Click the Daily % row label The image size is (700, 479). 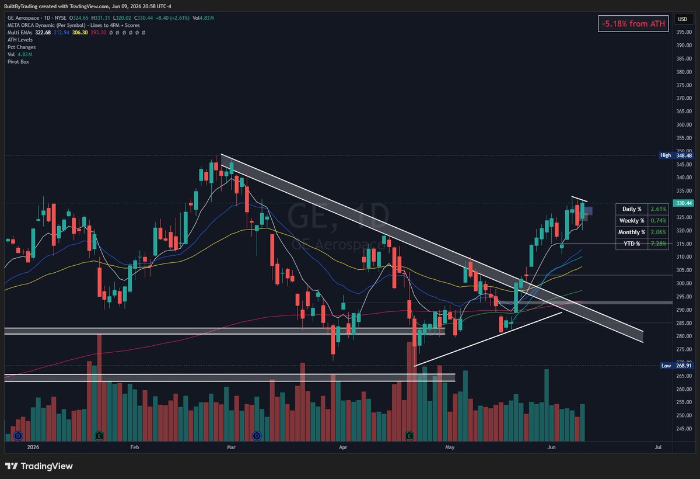coord(632,209)
